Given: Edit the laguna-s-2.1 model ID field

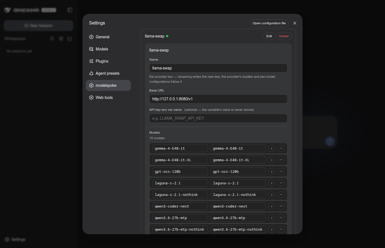Looking at the screenshot, I should tap(180, 183).
